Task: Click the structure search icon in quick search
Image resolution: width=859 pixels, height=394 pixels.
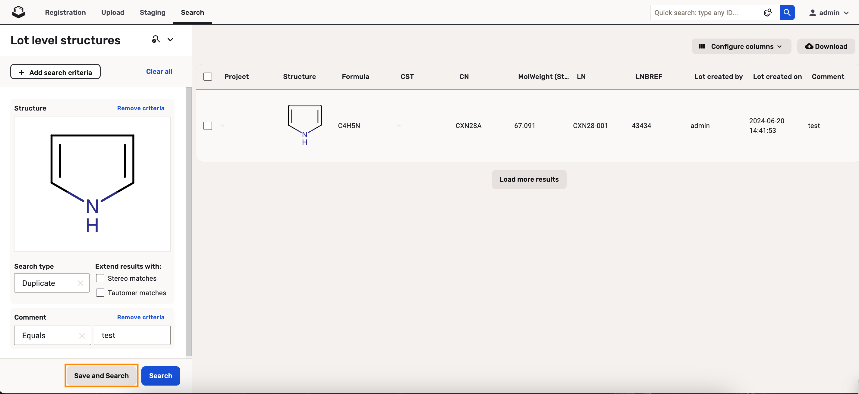Action: coord(767,13)
